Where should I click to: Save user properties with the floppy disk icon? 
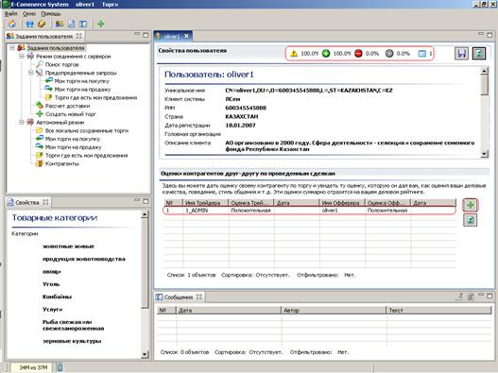pyautogui.click(x=461, y=53)
